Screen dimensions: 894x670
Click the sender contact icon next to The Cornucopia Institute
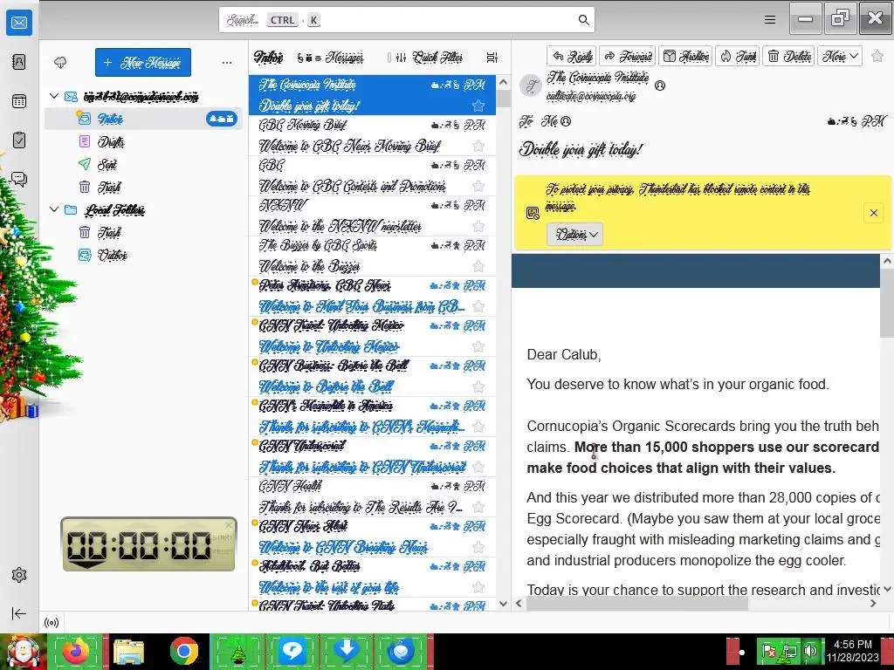pyautogui.click(x=660, y=85)
